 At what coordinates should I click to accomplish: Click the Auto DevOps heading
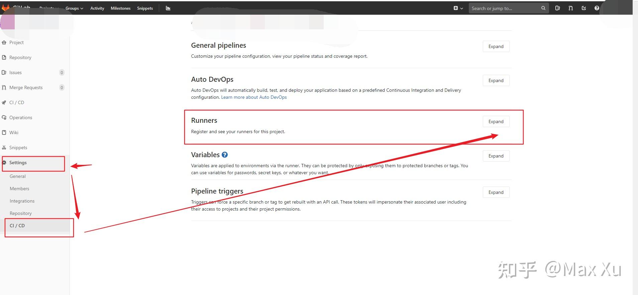click(212, 79)
